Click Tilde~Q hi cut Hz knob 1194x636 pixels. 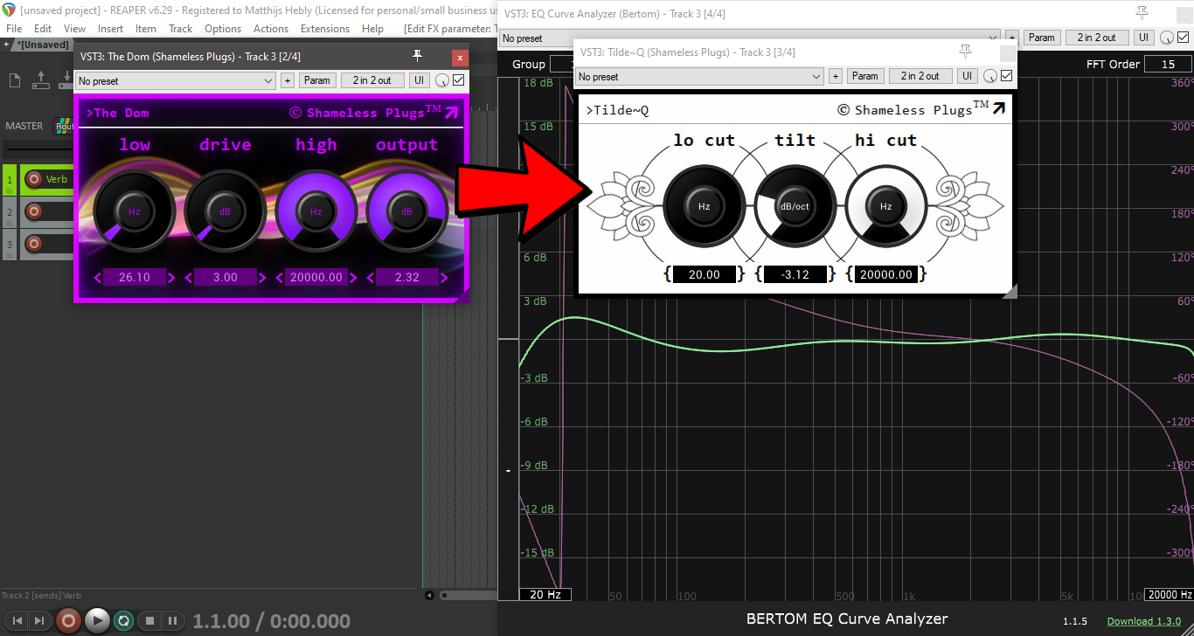pyautogui.click(x=885, y=206)
